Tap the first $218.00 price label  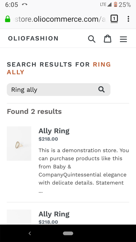tap(48, 139)
